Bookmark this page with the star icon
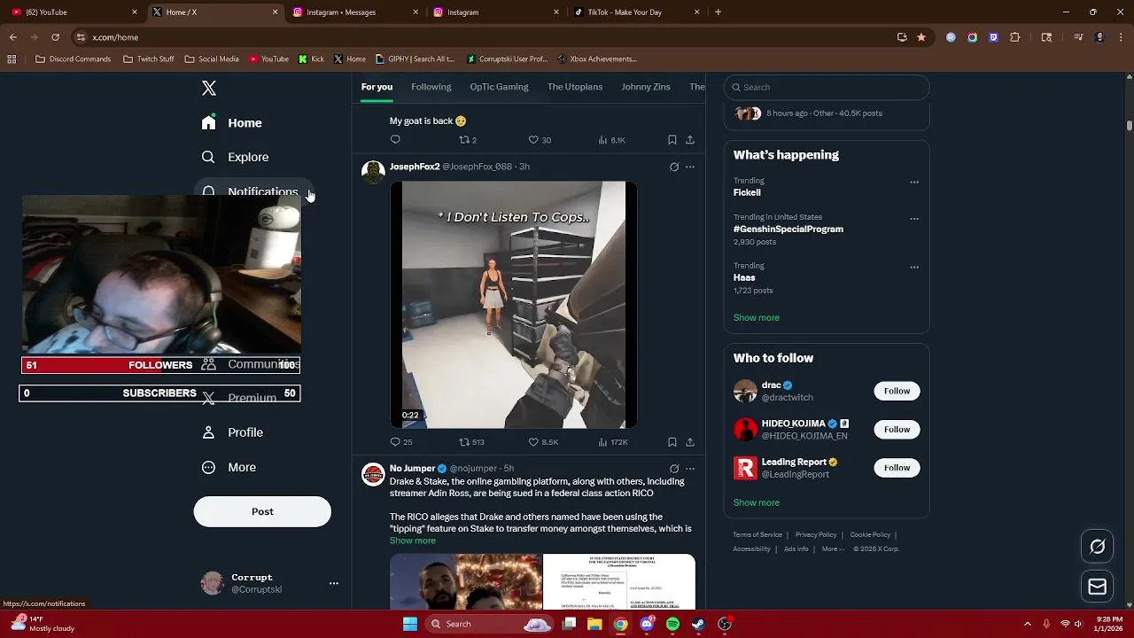Image resolution: width=1134 pixels, height=638 pixels. point(921,37)
